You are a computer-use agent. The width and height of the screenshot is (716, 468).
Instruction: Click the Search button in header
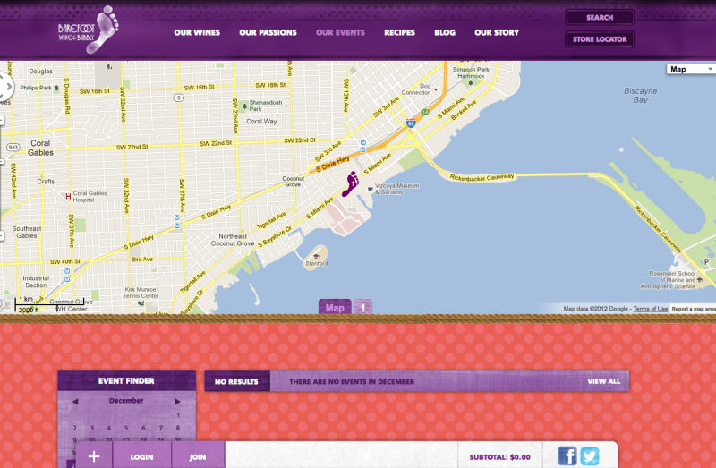[x=600, y=17]
